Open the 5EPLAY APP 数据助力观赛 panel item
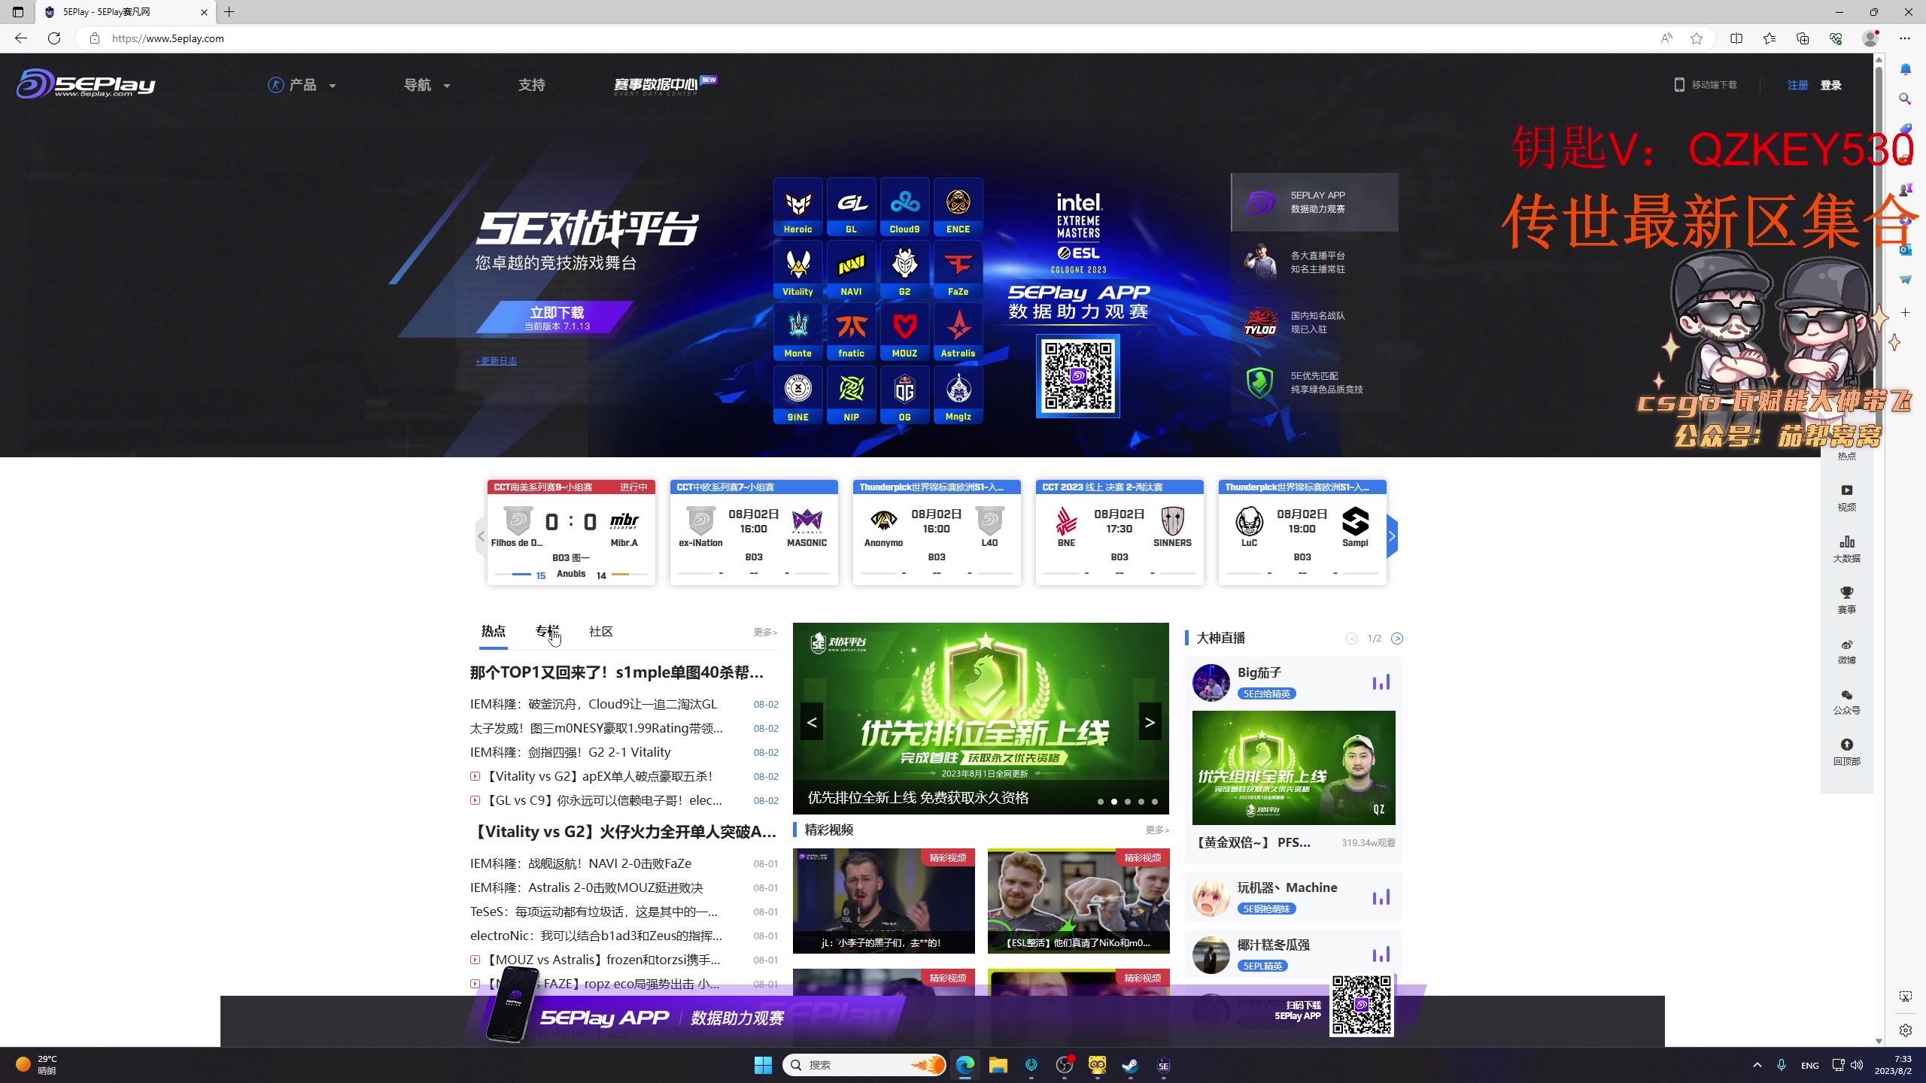Image resolution: width=1926 pixels, height=1083 pixels. coord(1315,202)
